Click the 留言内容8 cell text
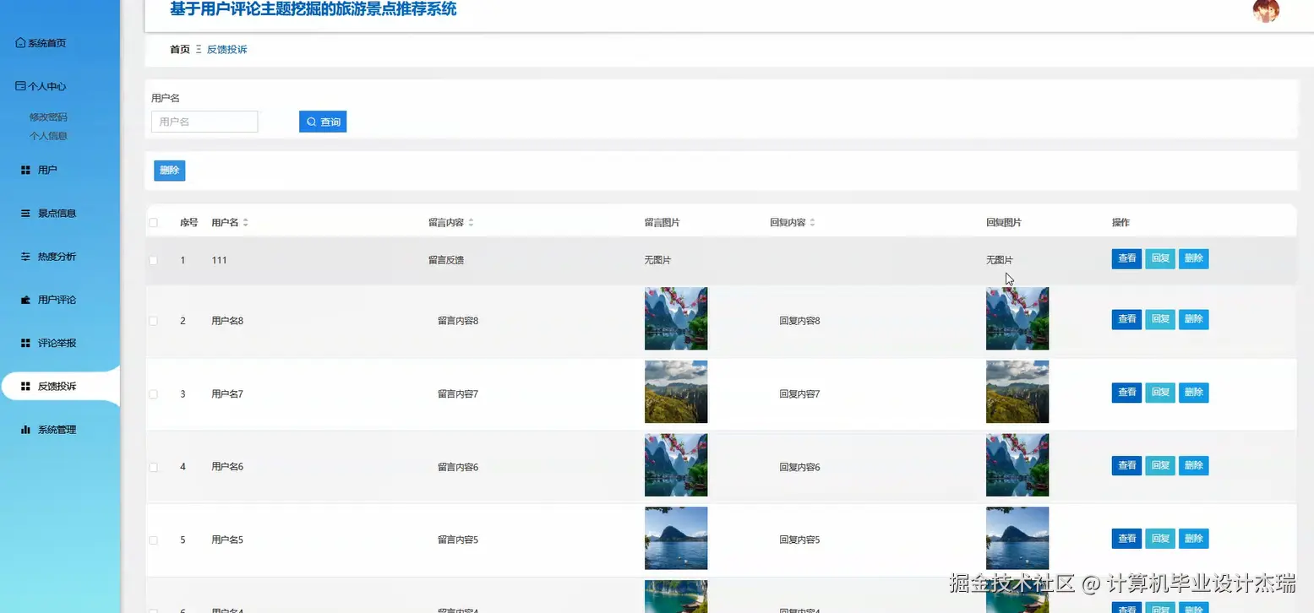The width and height of the screenshot is (1314, 613). tap(458, 321)
